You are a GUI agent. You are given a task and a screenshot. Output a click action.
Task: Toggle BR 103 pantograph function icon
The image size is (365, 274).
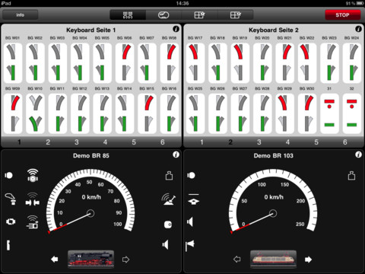[x=193, y=199]
